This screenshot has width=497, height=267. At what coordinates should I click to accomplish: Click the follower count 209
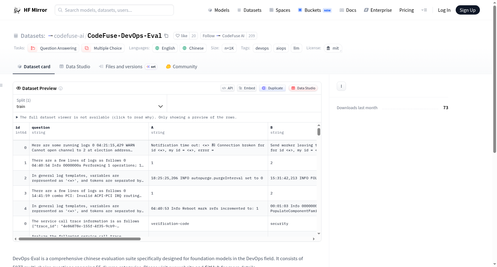point(252,36)
